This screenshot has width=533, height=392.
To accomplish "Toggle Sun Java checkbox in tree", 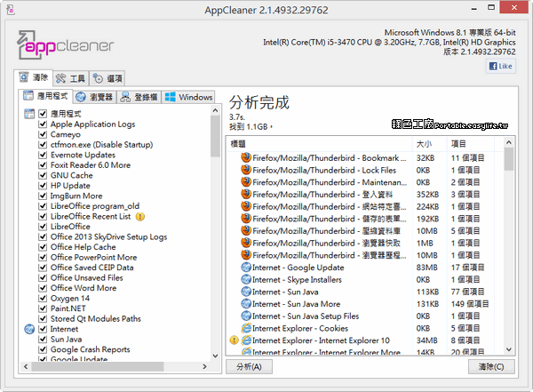I will [43, 340].
